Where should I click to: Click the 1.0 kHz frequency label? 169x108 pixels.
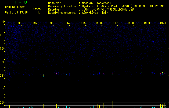[x=2, y=49]
